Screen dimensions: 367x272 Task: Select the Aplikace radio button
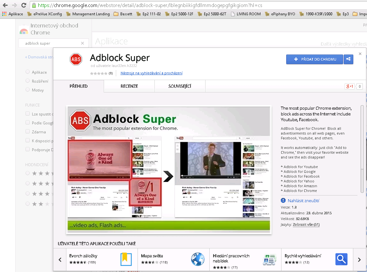[x=28, y=72]
